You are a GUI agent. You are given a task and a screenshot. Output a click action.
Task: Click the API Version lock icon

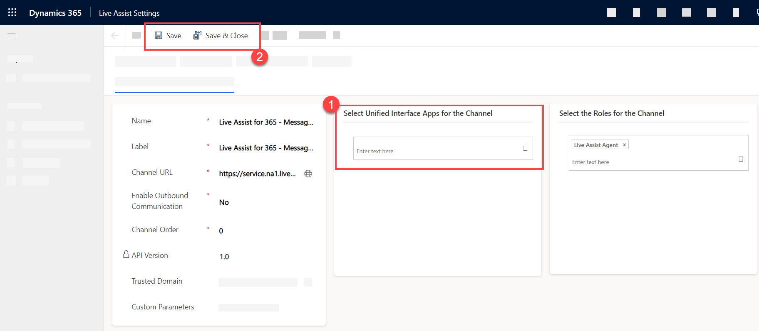126,254
